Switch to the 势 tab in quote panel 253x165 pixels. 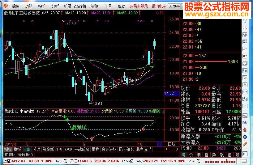pyautogui.click(x=214, y=155)
